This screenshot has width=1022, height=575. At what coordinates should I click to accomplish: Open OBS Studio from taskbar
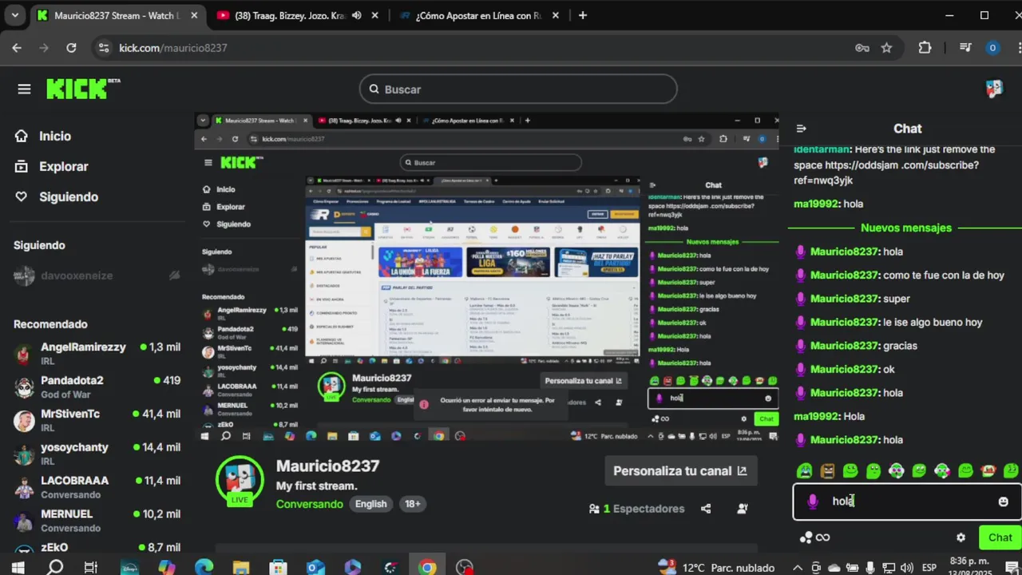pos(465,568)
